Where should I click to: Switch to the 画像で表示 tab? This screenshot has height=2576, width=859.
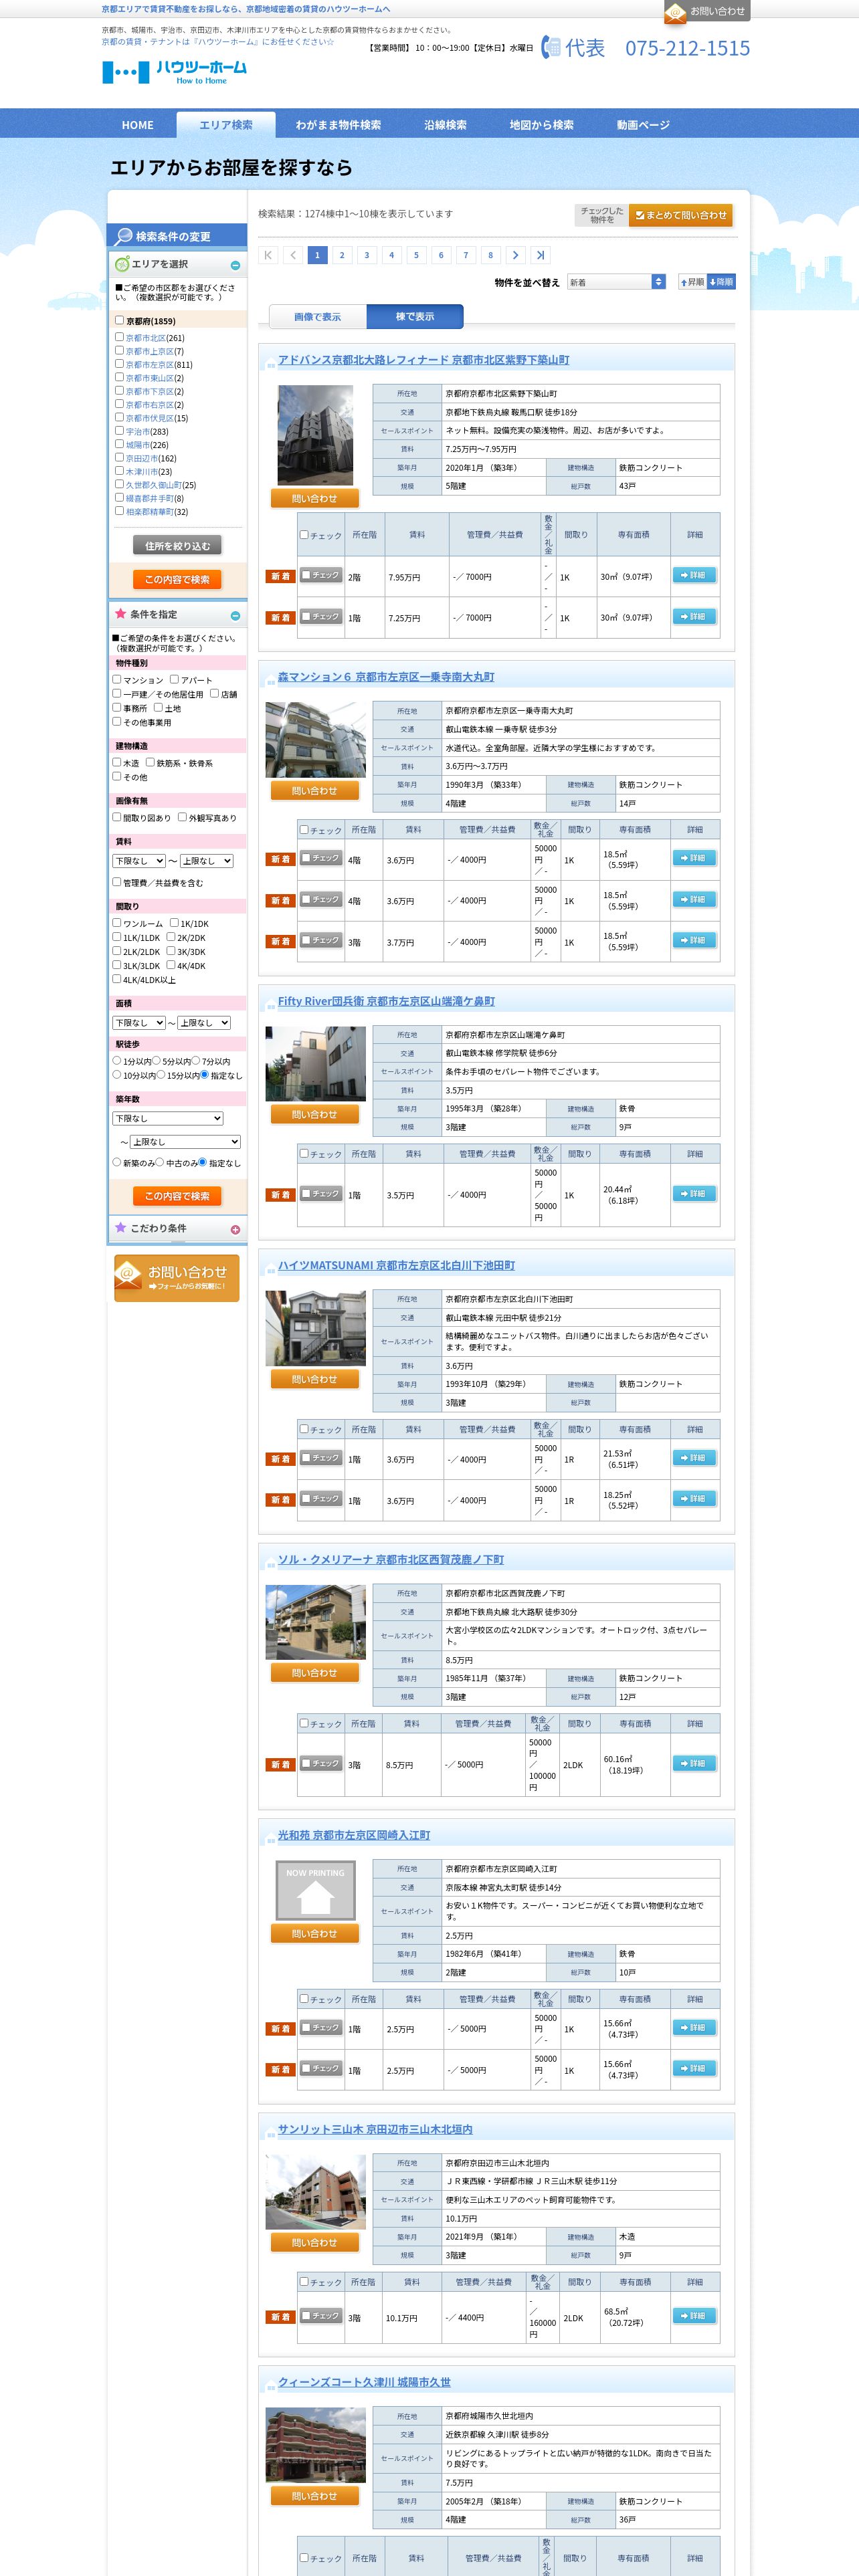(317, 316)
